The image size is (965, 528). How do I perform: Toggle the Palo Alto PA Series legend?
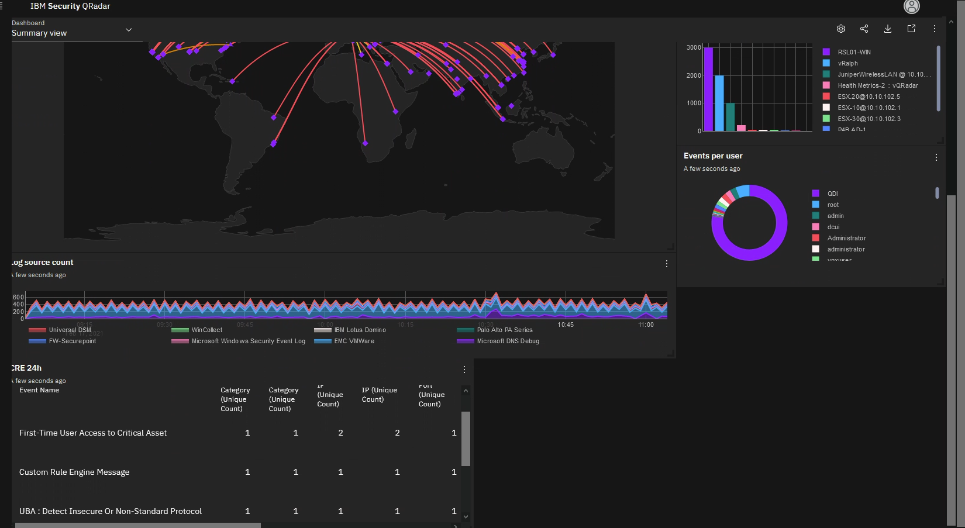495,330
